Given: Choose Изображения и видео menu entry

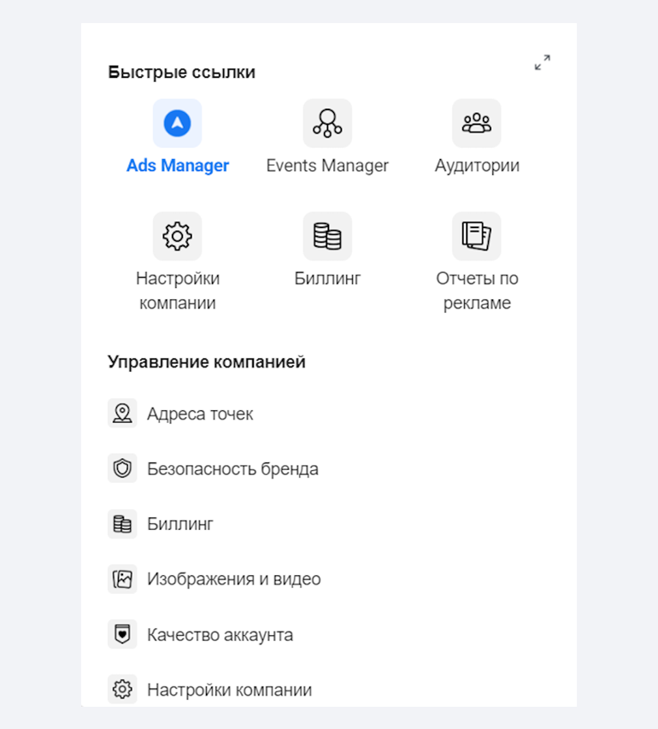Looking at the screenshot, I should tap(234, 579).
